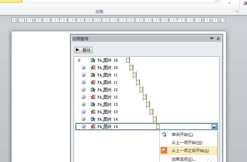Click clock icon on the exit PA_图片 12 row
The width and height of the screenshot is (247, 162).
pos(83,97)
